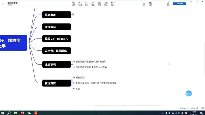
Task: Click the subtopic about 1 minute duration
Action: (91, 67)
